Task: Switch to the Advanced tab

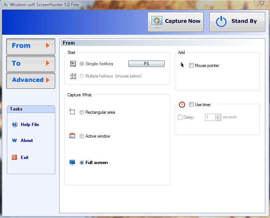Action: 31,80
